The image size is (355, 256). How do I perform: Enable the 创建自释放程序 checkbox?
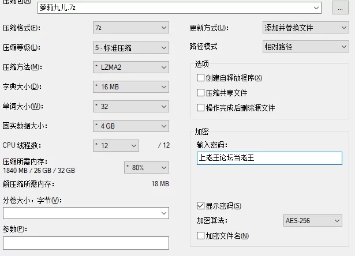tap(200, 78)
